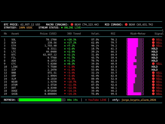Click the XLM asset name
This screenshot has height=124, width=165.
(x=14, y=79)
